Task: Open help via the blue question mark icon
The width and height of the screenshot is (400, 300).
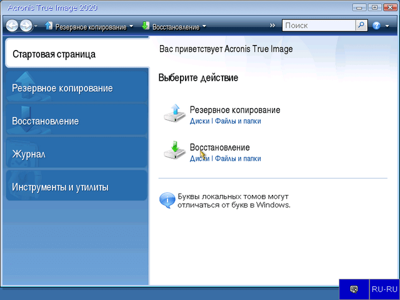Action: pyautogui.click(x=376, y=26)
